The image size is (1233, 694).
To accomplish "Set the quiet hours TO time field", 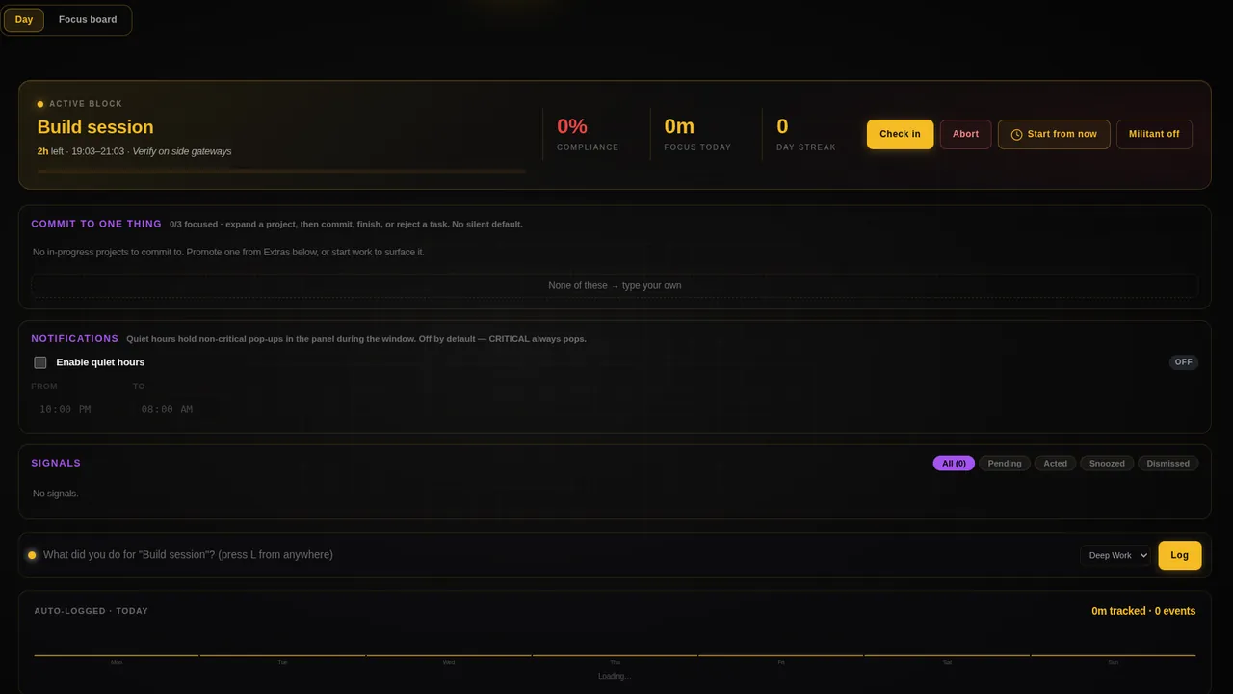I will tap(176, 409).
